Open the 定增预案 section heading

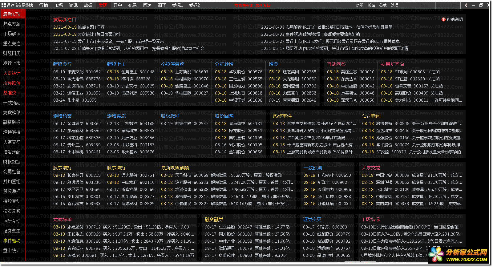coord(63,116)
